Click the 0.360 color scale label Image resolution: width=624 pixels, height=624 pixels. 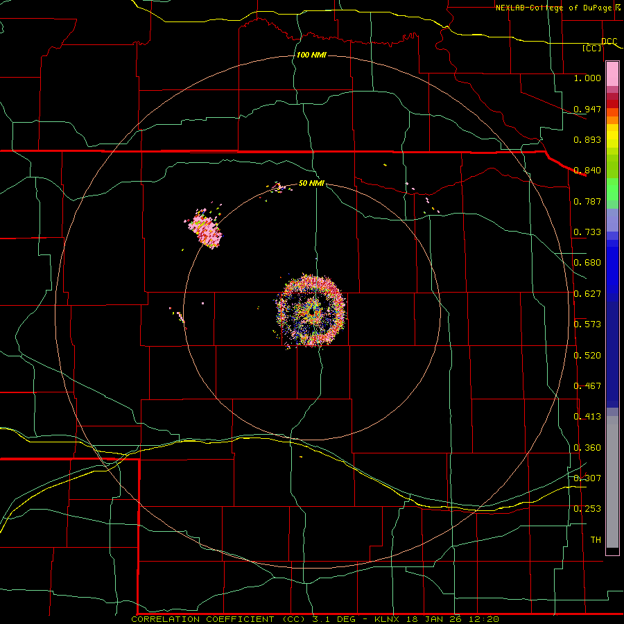click(x=587, y=448)
